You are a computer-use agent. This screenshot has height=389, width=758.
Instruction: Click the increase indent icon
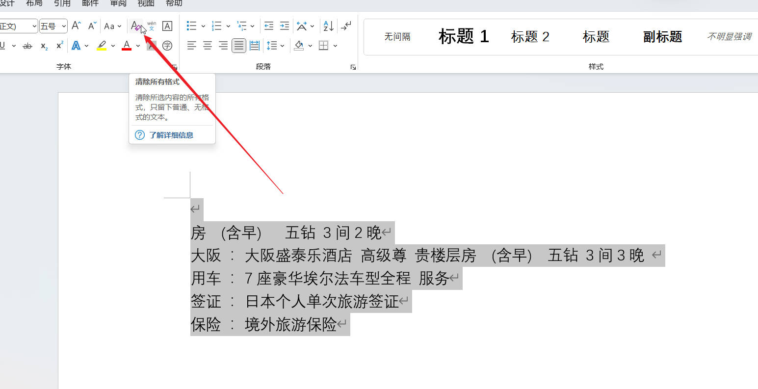[x=285, y=26]
